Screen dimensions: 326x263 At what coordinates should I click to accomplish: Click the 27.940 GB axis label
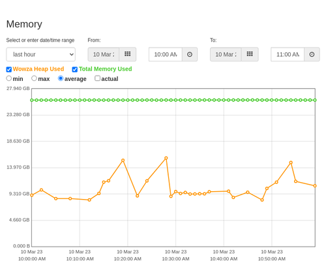(18, 89)
